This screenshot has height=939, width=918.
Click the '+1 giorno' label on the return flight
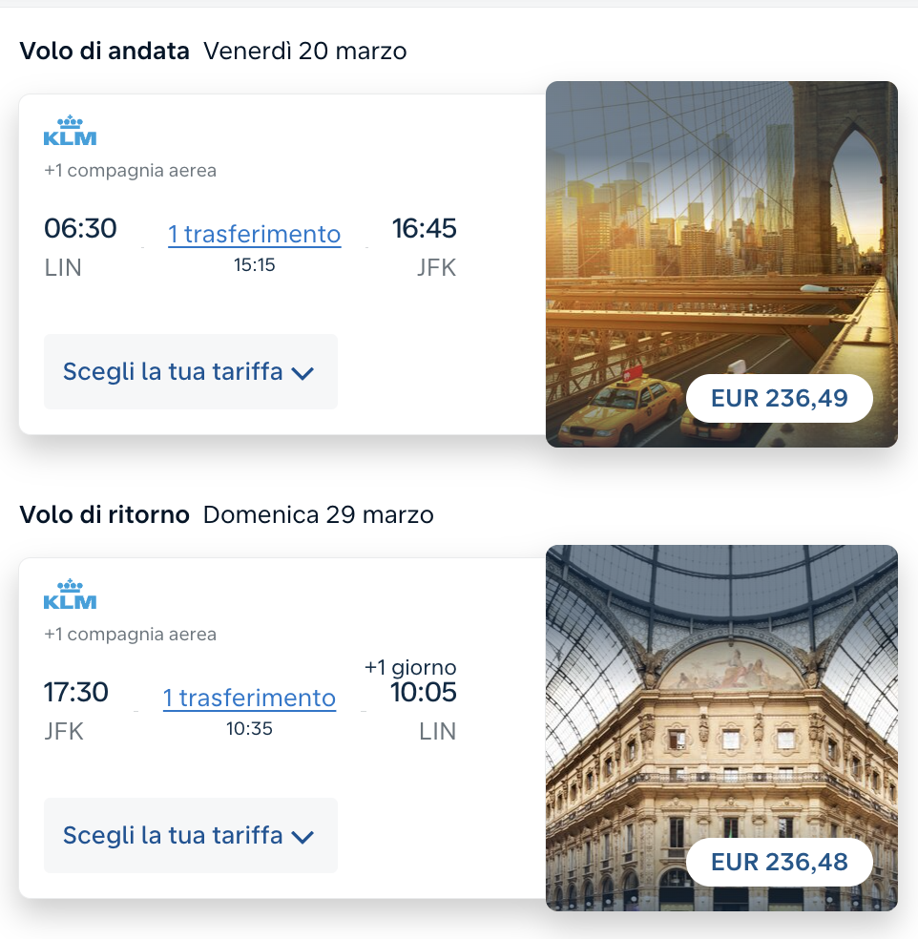point(410,667)
